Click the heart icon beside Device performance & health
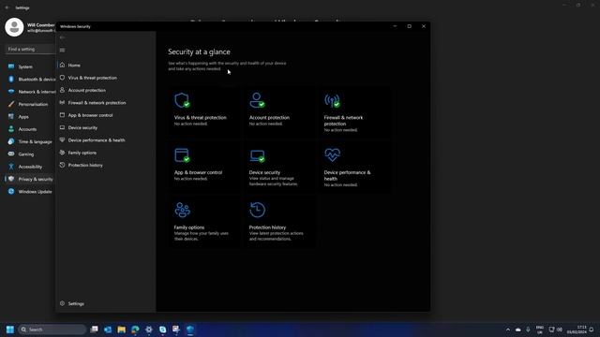This screenshot has width=600, height=337. (63, 139)
